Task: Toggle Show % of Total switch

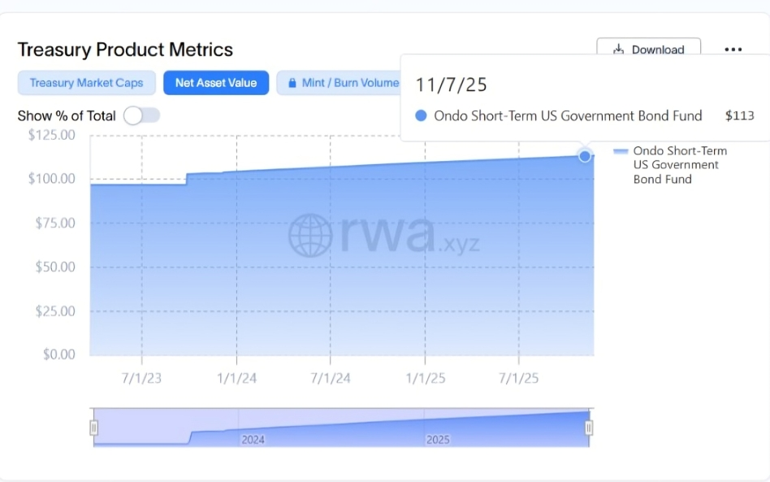Action: pyautogui.click(x=142, y=115)
